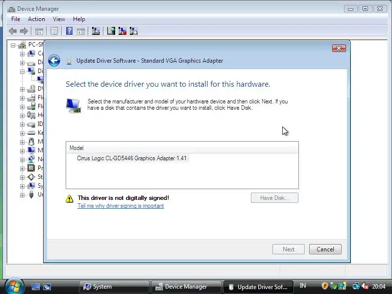Open 'Tell me why driver signing is important' link

pos(121,206)
